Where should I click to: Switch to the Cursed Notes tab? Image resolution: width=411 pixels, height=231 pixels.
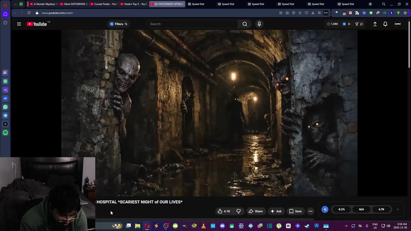(x=103, y=4)
